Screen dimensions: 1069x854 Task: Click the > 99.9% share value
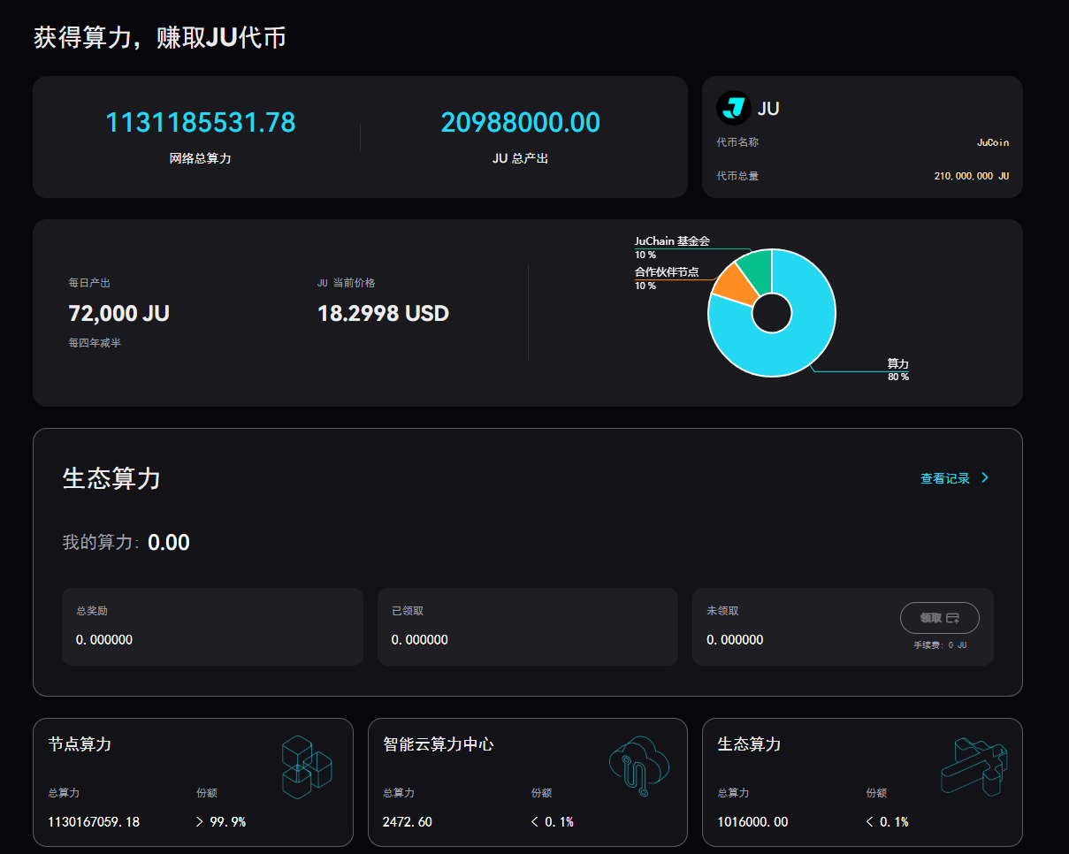(x=220, y=822)
